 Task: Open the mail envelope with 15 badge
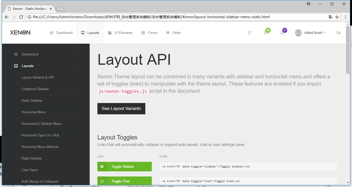coord(266,33)
